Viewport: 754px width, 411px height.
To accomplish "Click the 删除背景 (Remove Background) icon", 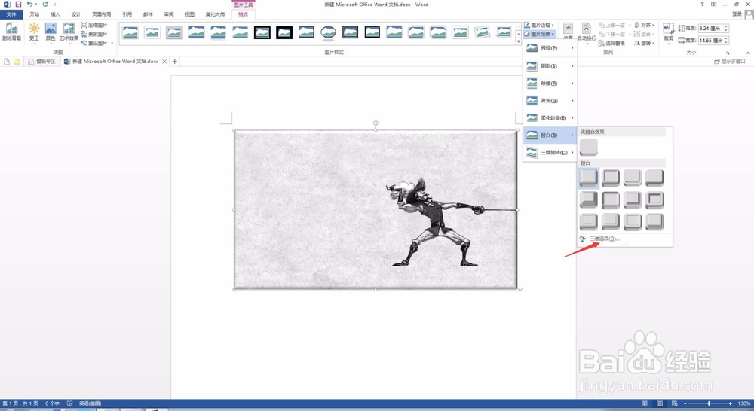I will point(11,31).
